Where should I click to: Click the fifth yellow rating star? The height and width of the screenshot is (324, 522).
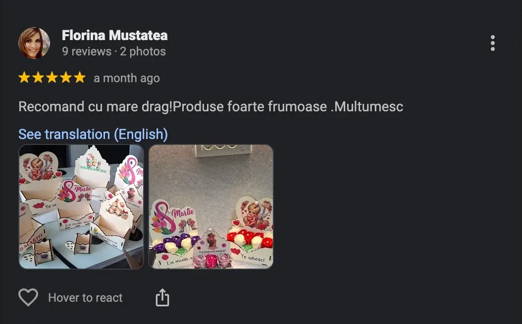point(80,78)
